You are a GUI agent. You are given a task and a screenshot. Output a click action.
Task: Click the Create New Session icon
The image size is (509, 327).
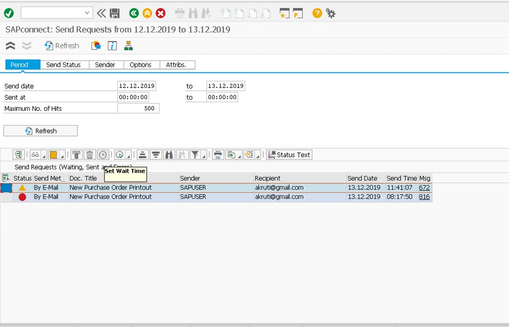coord(285,13)
